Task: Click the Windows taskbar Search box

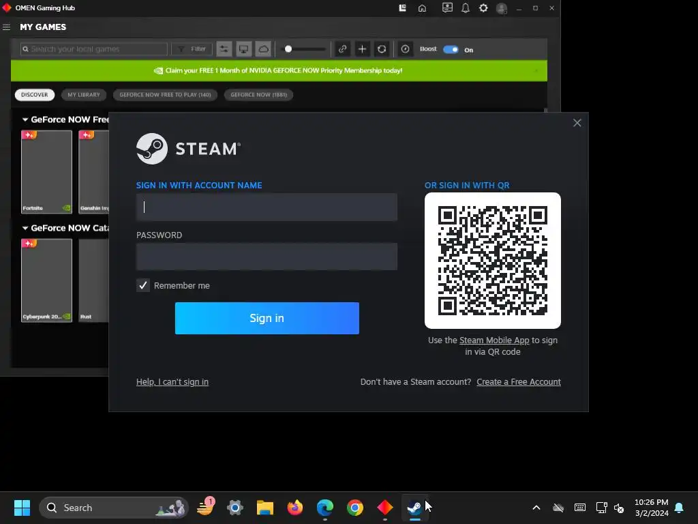Action: pyautogui.click(x=114, y=508)
